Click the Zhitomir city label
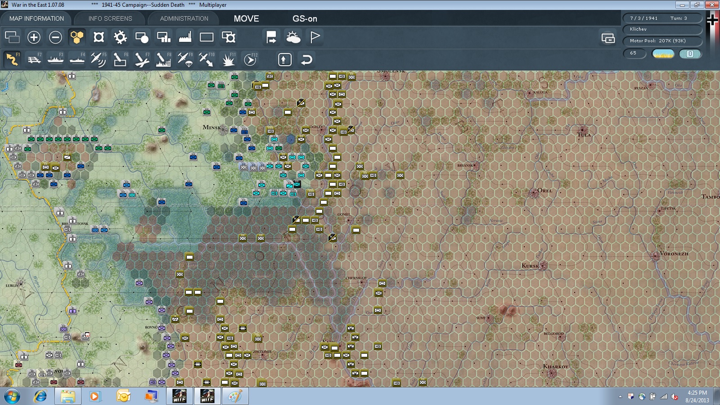720x405 pixels. click(x=262, y=351)
